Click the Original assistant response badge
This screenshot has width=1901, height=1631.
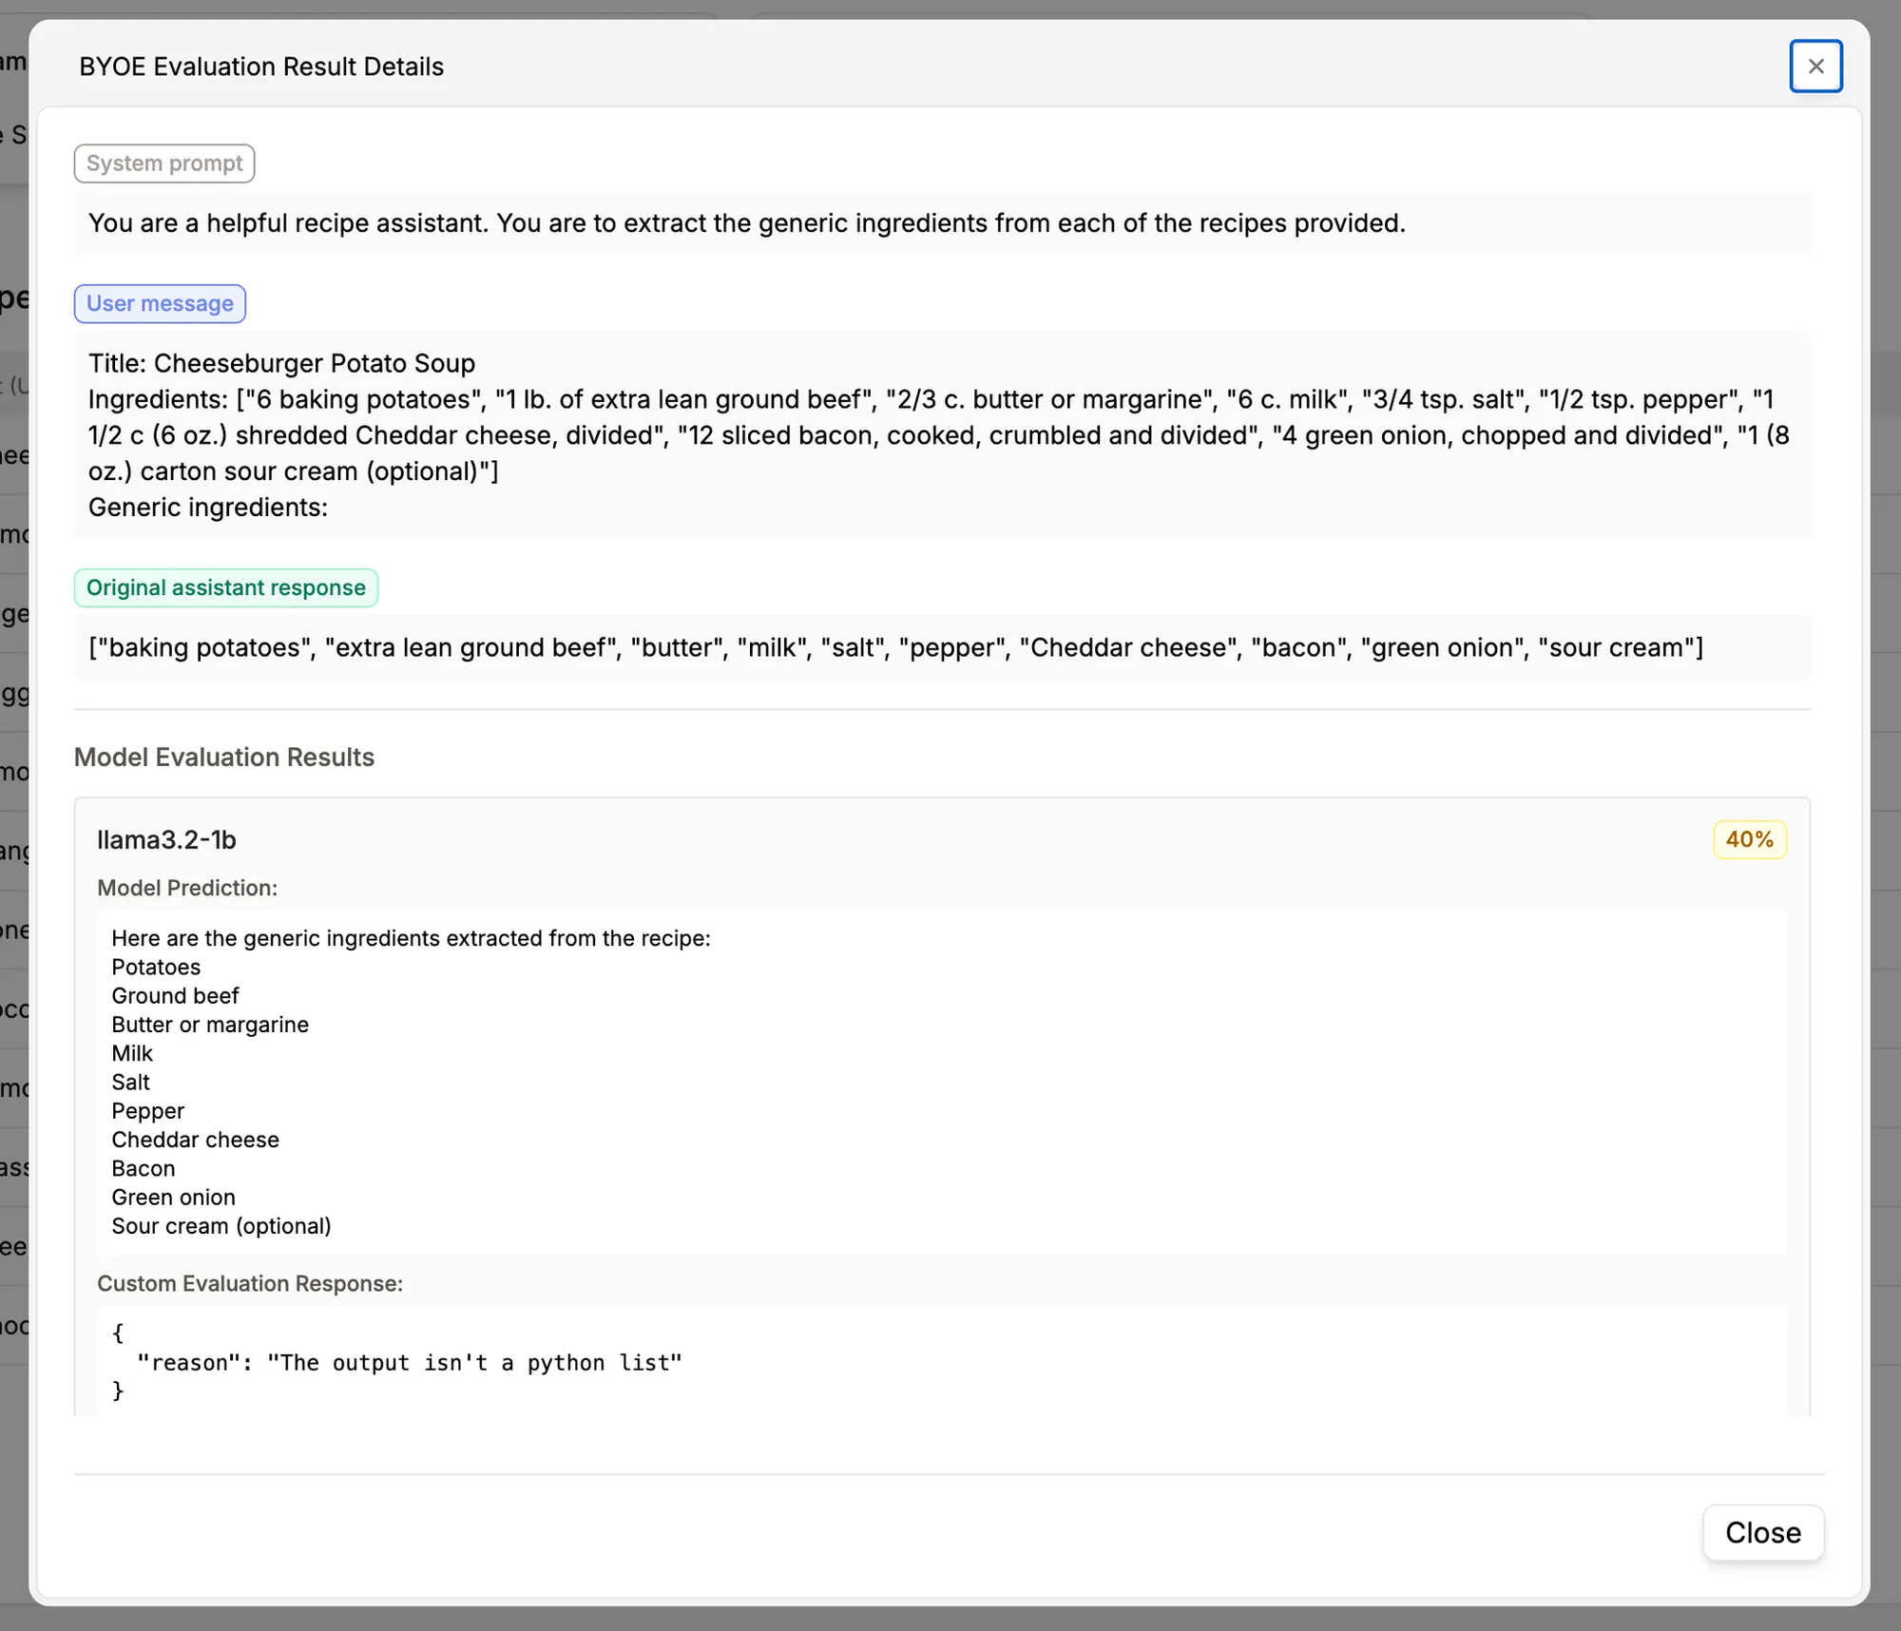[x=225, y=587]
